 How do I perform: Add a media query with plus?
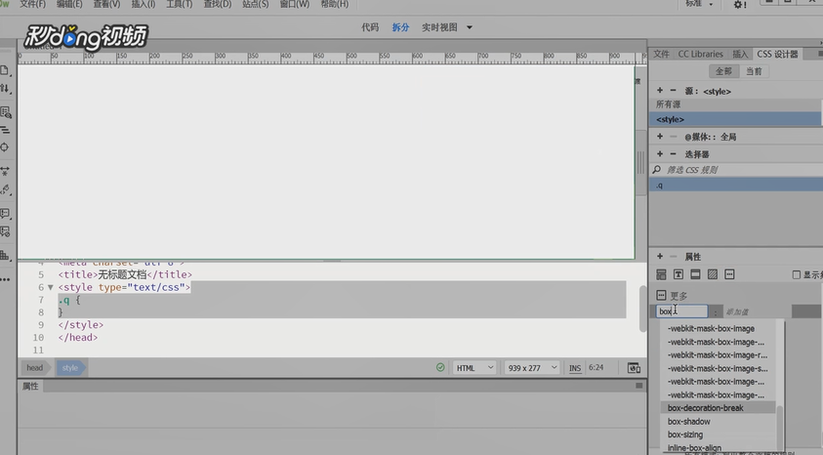[x=660, y=137]
